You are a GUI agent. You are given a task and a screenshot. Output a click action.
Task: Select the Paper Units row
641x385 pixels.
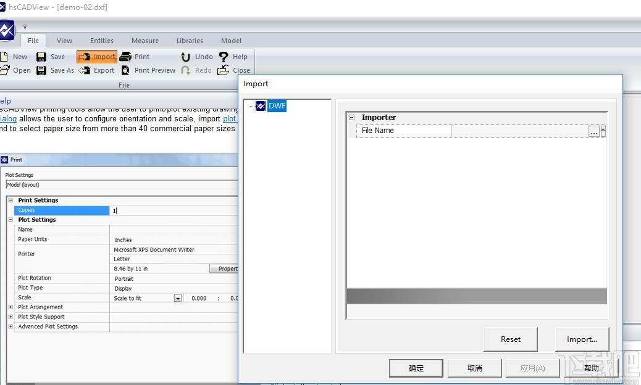pyautogui.click(x=61, y=240)
